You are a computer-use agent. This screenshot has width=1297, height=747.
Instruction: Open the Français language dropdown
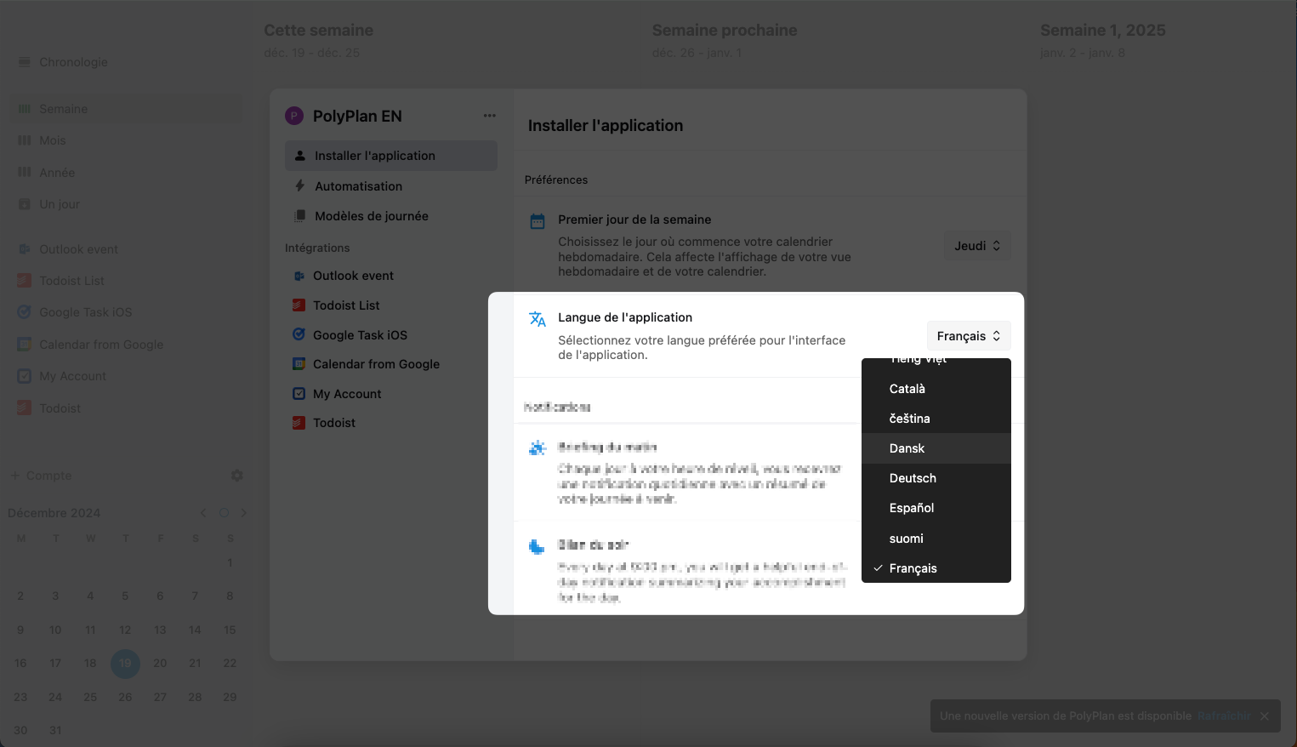[x=968, y=336]
